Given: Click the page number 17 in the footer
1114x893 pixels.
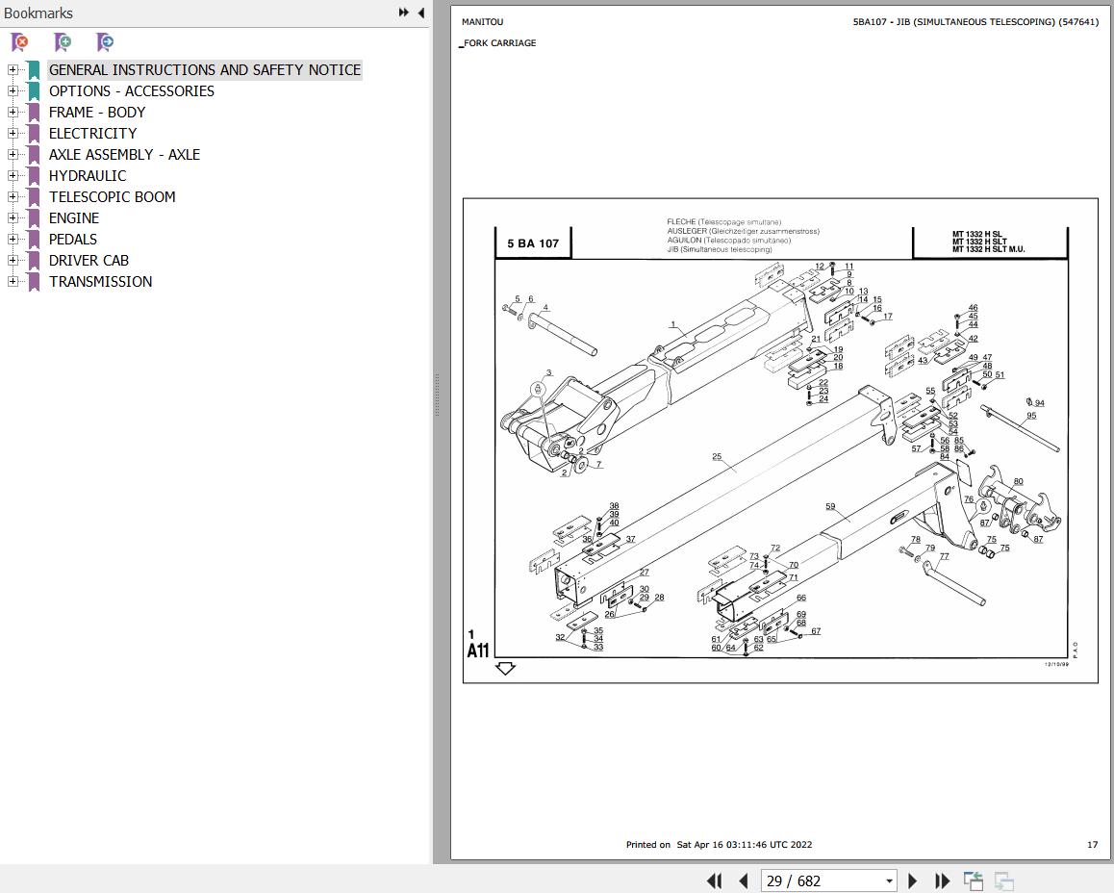Looking at the screenshot, I should tap(1093, 845).
